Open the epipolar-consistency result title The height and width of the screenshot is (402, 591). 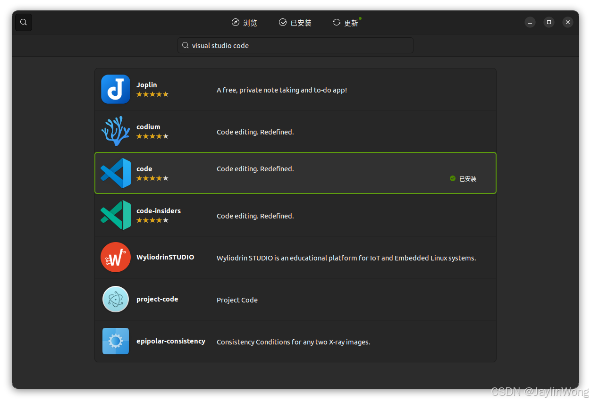click(171, 341)
